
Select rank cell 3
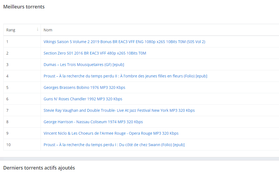tap(22, 65)
